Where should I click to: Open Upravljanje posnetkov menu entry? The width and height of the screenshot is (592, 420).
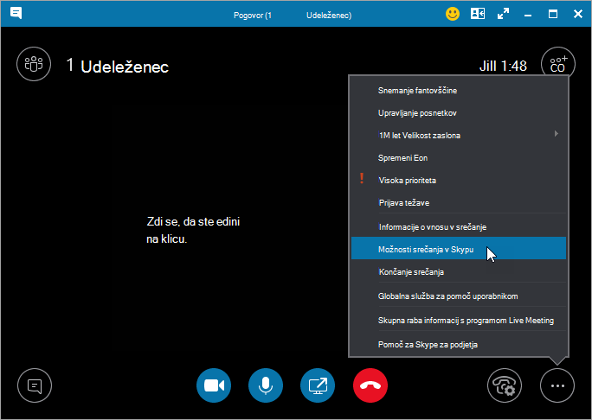point(459,112)
